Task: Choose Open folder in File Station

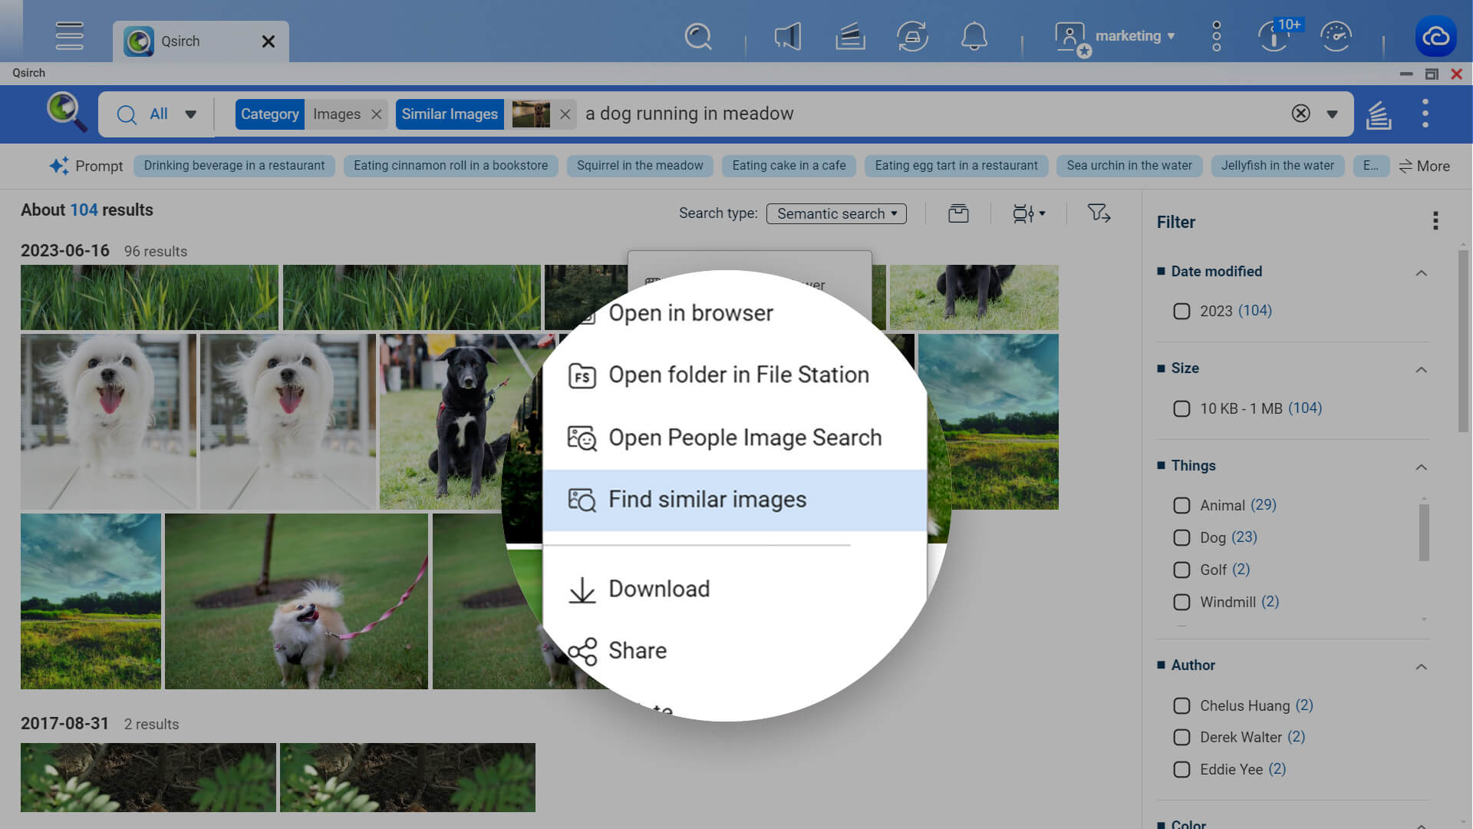Action: [x=738, y=375]
